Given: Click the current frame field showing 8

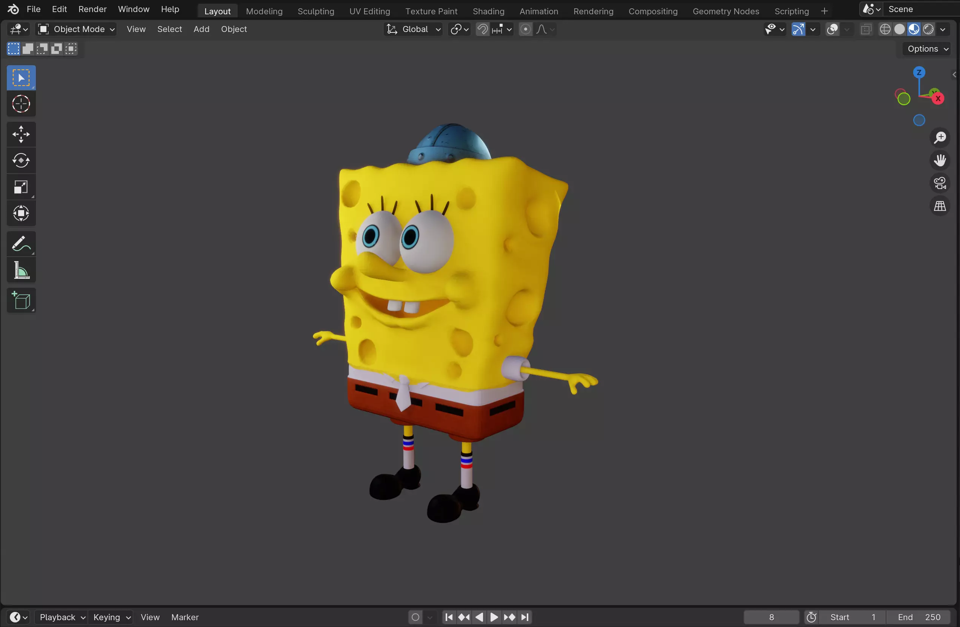Looking at the screenshot, I should 771,617.
